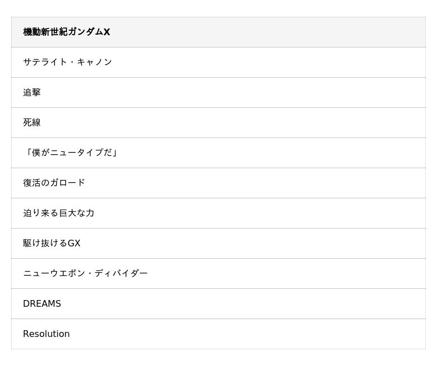Click the row ending with letters GX

click(x=51, y=243)
